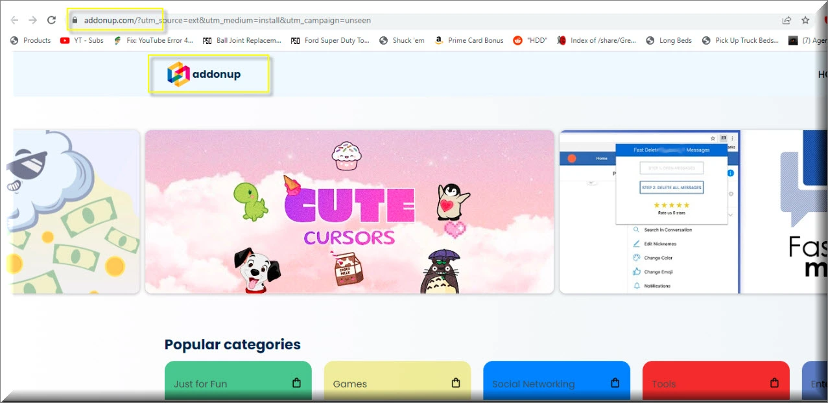Open the Social Networking category
The height and width of the screenshot is (403, 828).
pos(556,381)
